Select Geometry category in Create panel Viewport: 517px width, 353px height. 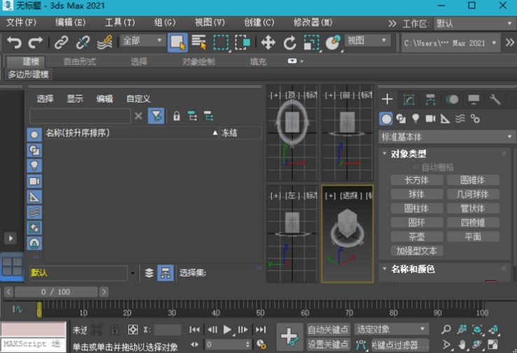point(386,118)
